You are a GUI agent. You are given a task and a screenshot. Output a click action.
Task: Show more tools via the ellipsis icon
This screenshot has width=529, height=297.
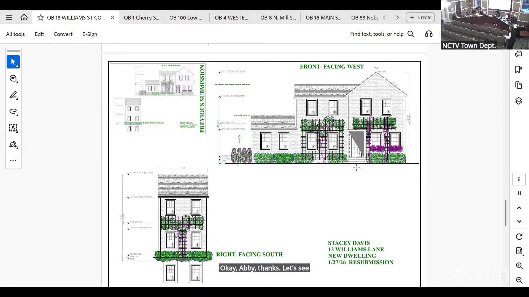click(x=13, y=160)
